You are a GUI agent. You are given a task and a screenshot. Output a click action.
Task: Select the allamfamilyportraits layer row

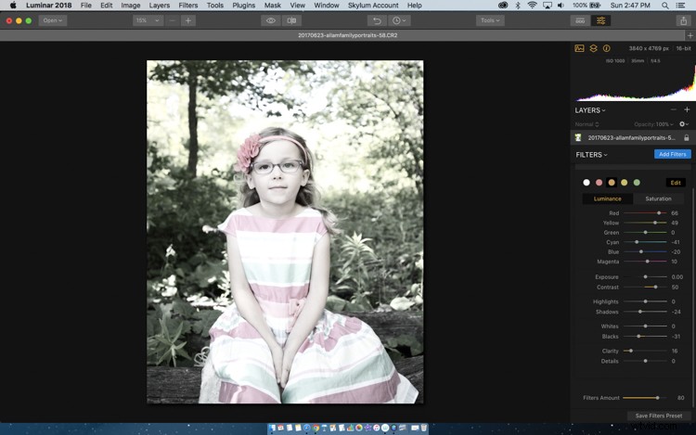631,138
